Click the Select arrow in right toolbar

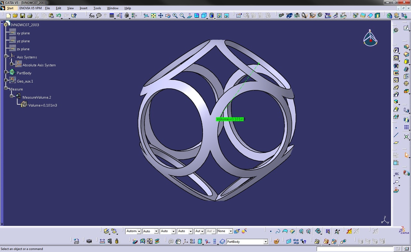(x=407, y=155)
